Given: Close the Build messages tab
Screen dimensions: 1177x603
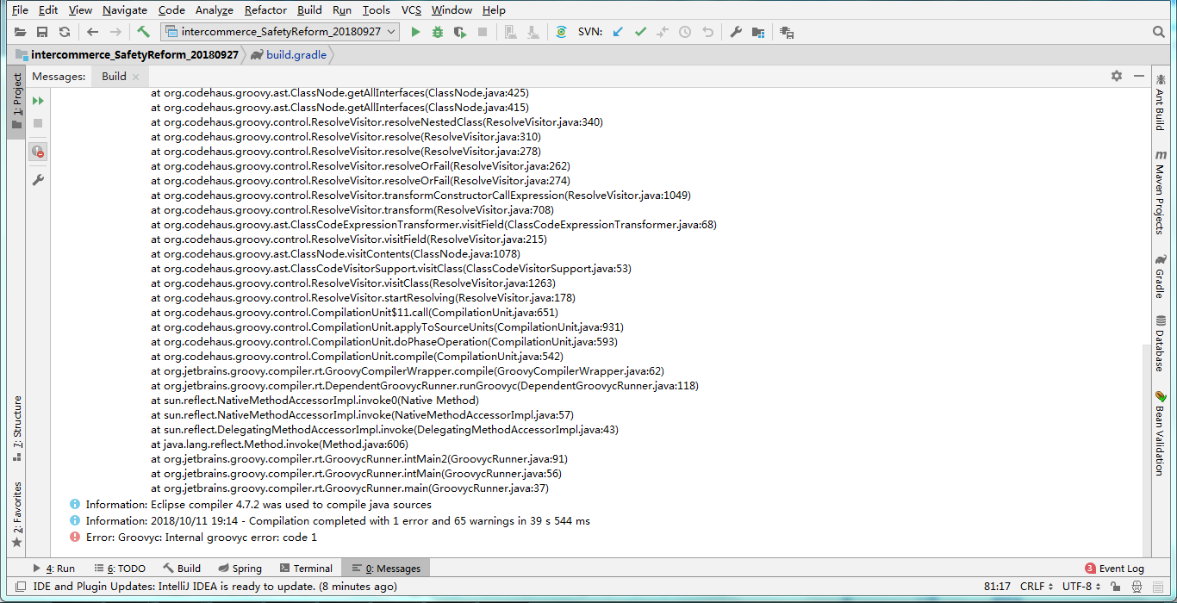Looking at the screenshot, I should tap(138, 77).
